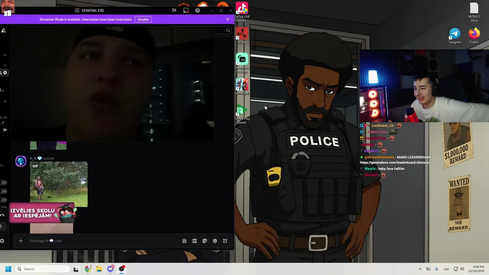489x275 pixels.
Task: Open the flag icon in Discord's title bar
Action: [174, 10]
